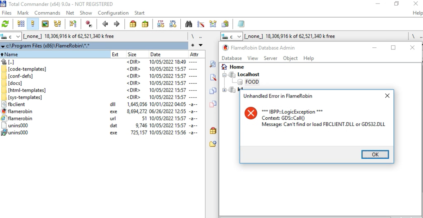
Task: Select the FOOD database in the tree
Action: point(252,82)
